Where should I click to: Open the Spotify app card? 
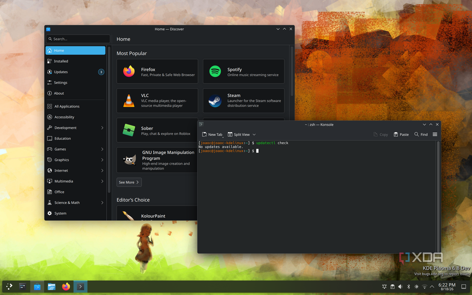click(244, 71)
